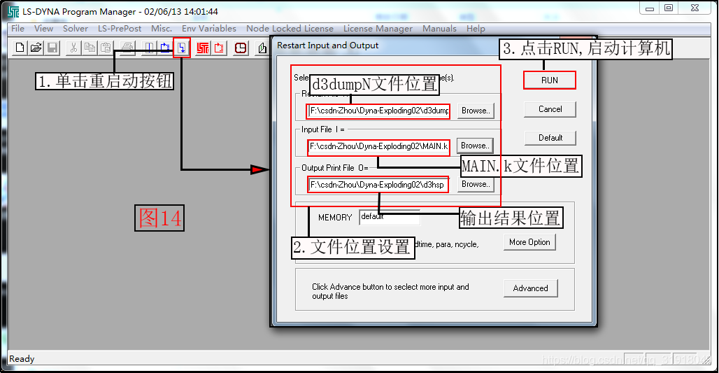Image resolution: width=719 pixels, height=373 pixels.
Task: Click the "Input File I =" label
Action: 323,129
